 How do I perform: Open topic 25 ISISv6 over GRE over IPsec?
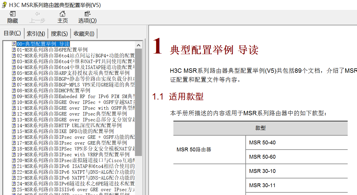click(x=75, y=189)
